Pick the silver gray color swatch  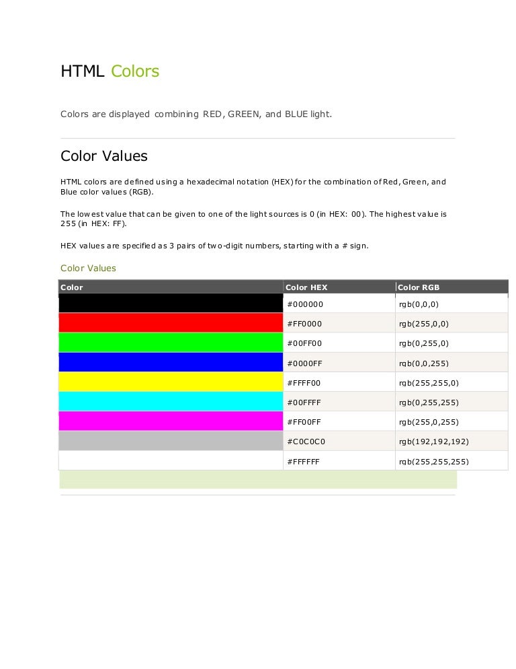[x=171, y=441]
